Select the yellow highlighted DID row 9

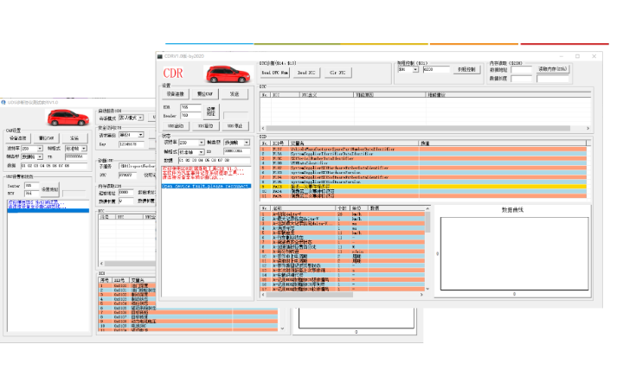[x=423, y=187]
